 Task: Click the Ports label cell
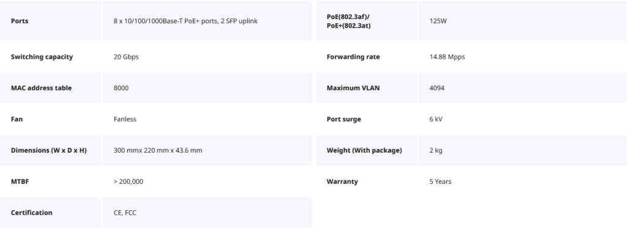coord(51,21)
